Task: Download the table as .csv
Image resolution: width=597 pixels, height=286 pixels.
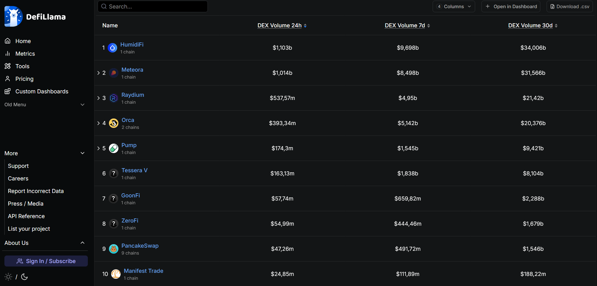Action: tap(570, 7)
